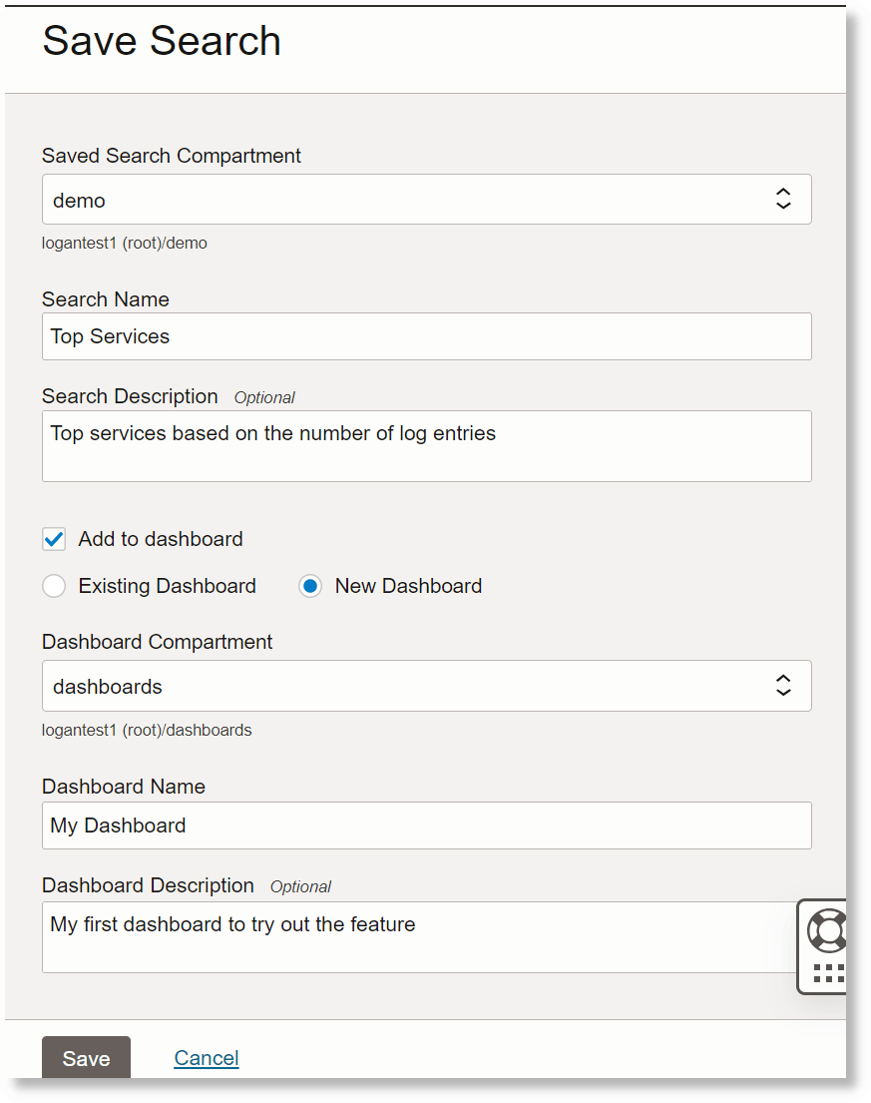This screenshot has width=871, height=1103.
Task: Click the Add to dashboard label text
Action: [161, 539]
